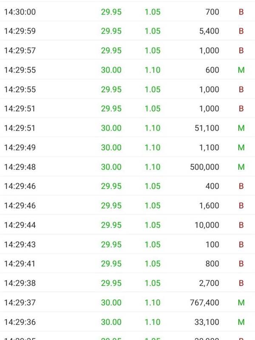Click the 1.10 change at 14:29:36
Screen dimensions: 255x340
(x=153, y=322)
